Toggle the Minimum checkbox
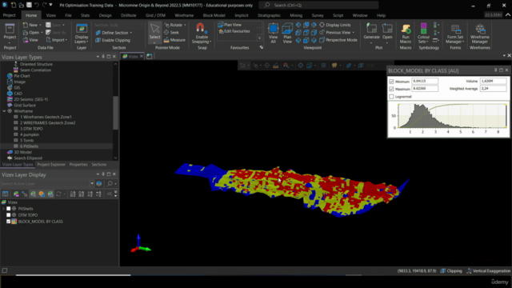Image resolution: width=512 pixels, height=288 pixels. (391, 82)
